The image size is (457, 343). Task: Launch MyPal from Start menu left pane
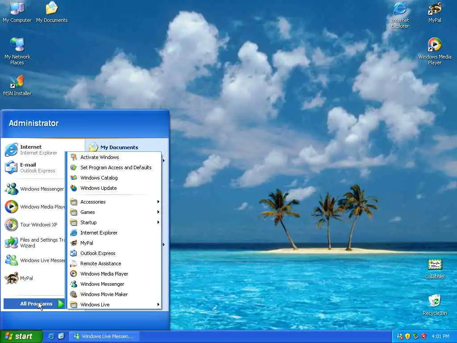(x=33, y=278)
